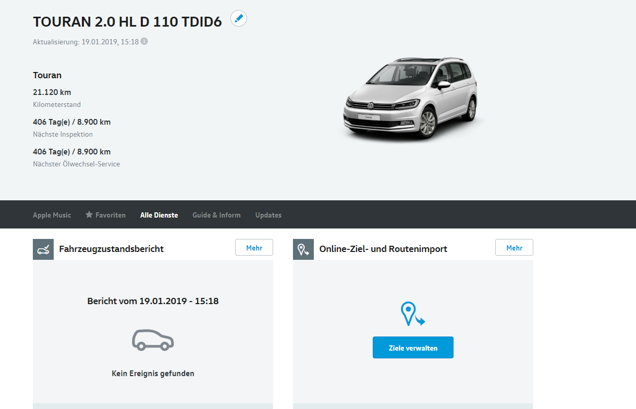
Task: Click the Nächster Ölwechsel-Service label
Action: (x=77, y=164)
